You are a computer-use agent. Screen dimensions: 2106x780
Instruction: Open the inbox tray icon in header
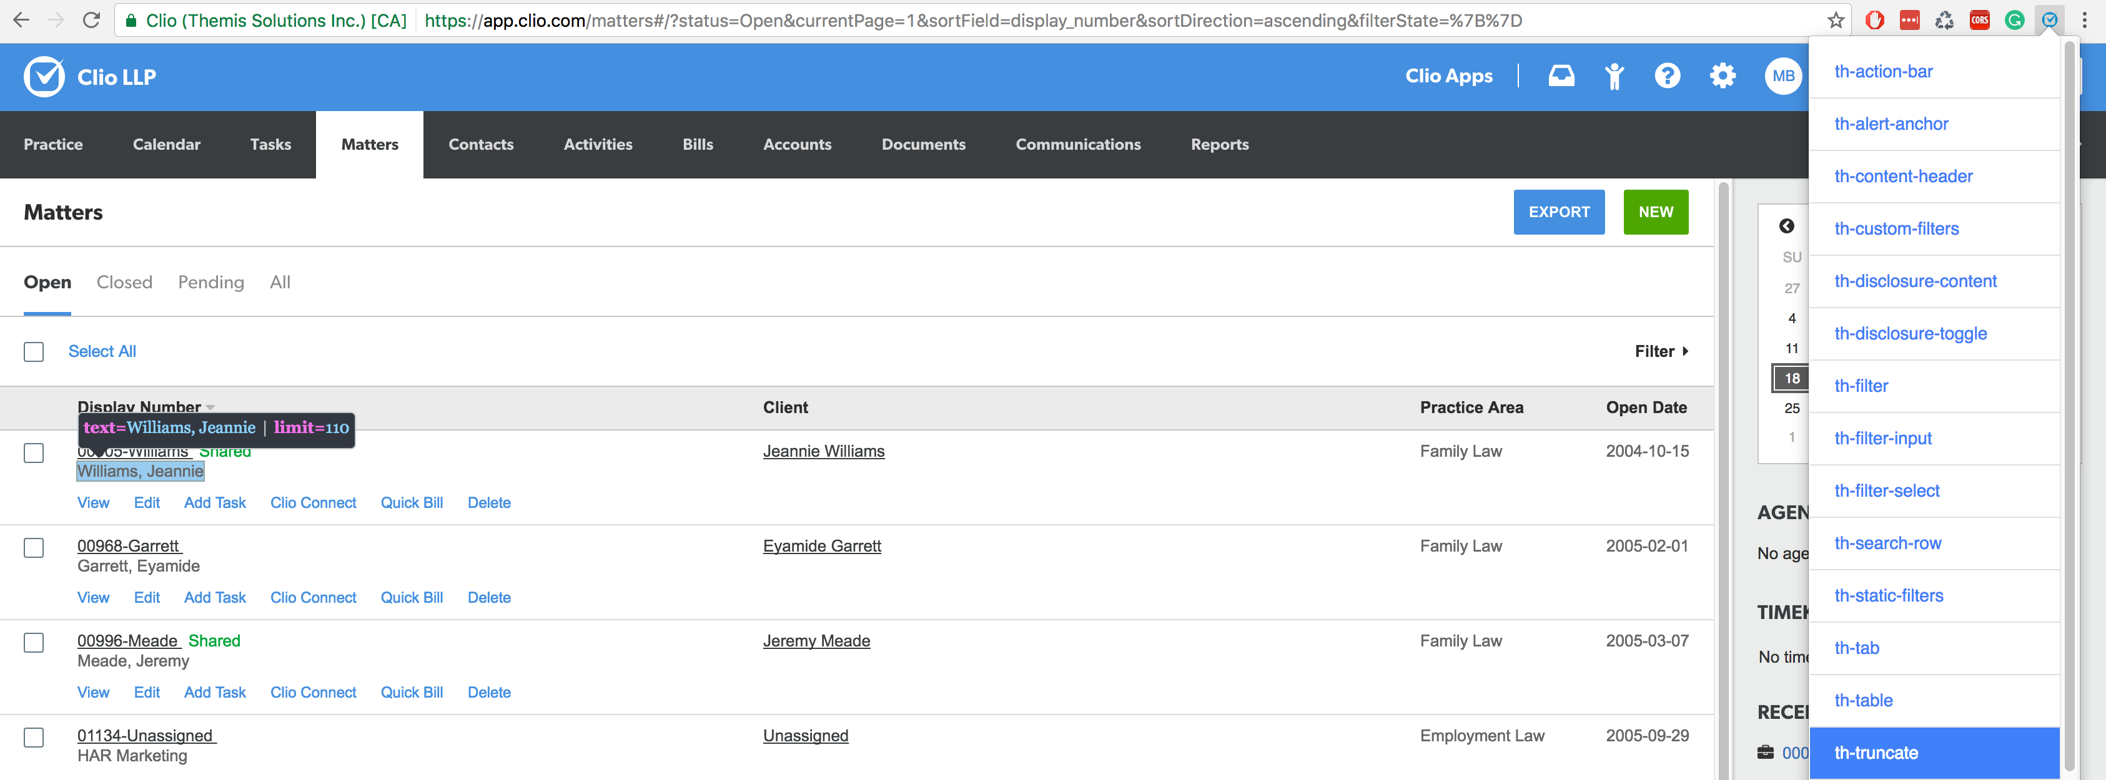[1561, 76]
